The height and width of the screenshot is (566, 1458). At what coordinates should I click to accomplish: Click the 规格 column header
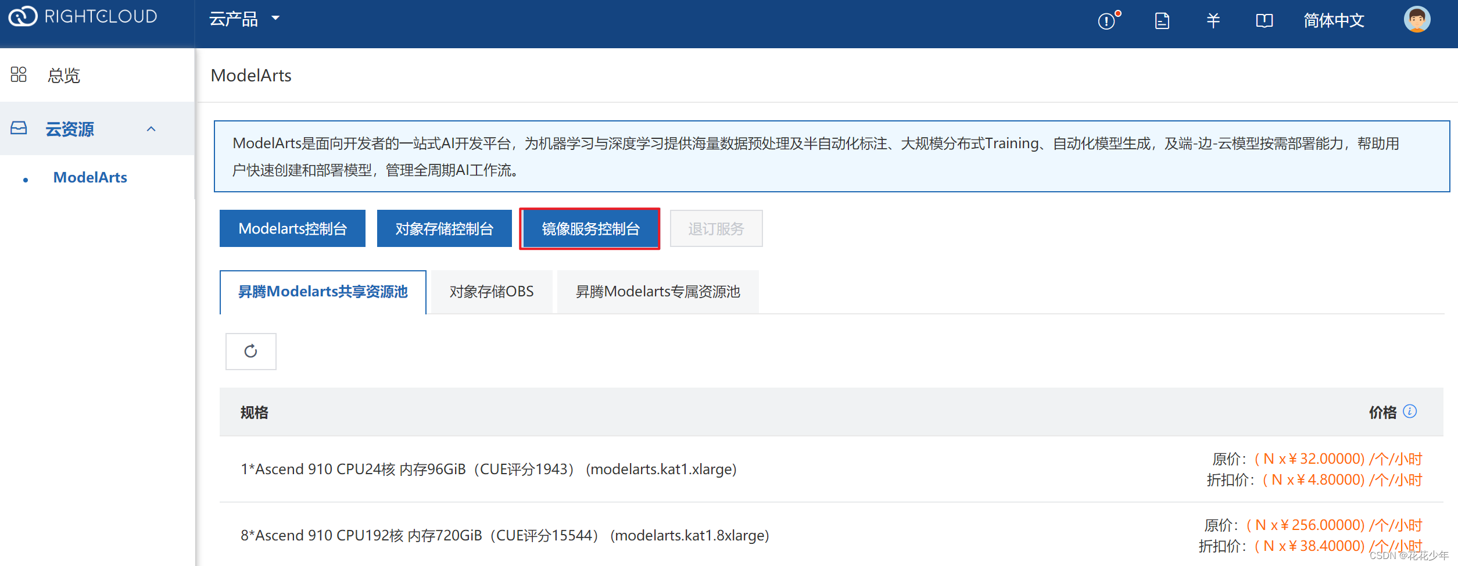click(255, 413)
